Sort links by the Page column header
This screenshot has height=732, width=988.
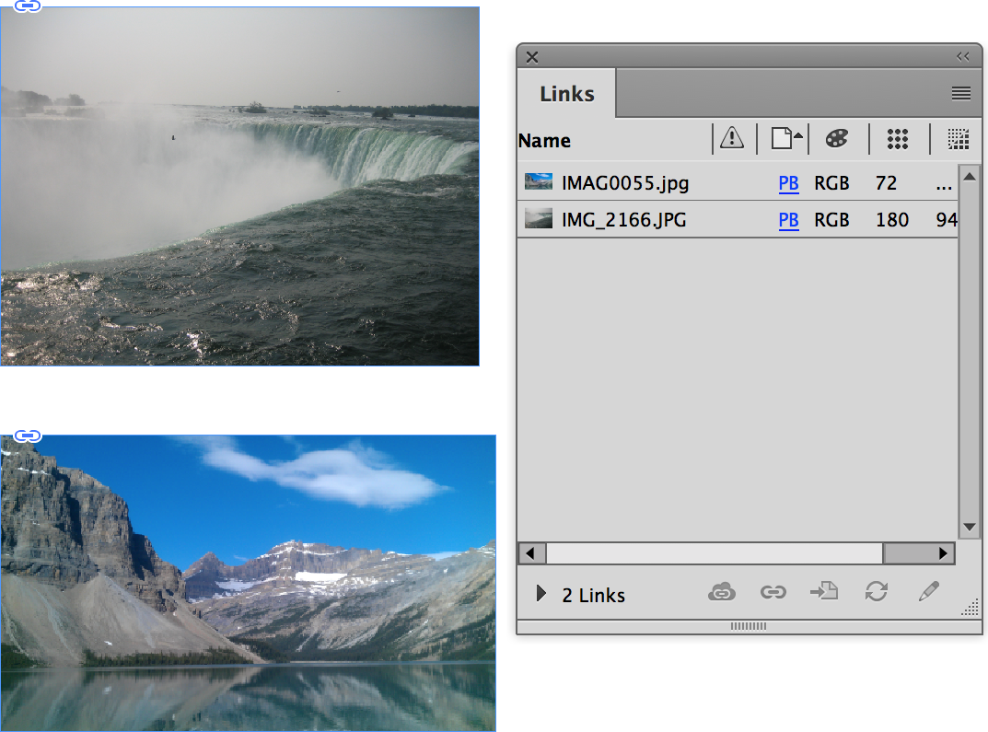pos(784,139)
